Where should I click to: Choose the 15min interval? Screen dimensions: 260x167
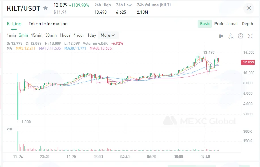(x=36, y=35)
